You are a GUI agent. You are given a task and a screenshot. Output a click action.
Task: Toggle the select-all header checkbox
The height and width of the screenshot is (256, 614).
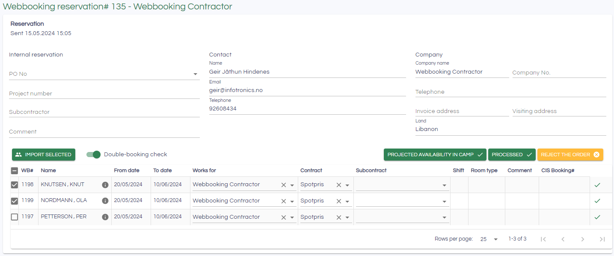(x=15, y=171)
